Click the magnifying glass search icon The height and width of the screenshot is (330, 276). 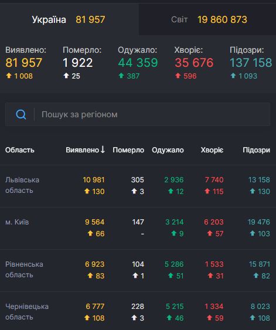point(21,114)
